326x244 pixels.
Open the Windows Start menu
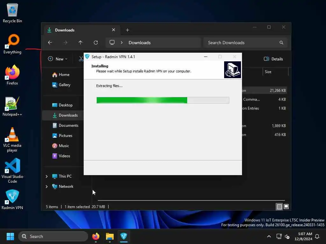(10, 236)
